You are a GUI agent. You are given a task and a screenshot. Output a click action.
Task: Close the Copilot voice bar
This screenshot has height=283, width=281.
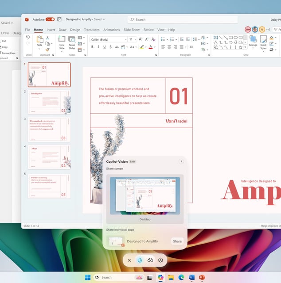[x=129, y=260]
